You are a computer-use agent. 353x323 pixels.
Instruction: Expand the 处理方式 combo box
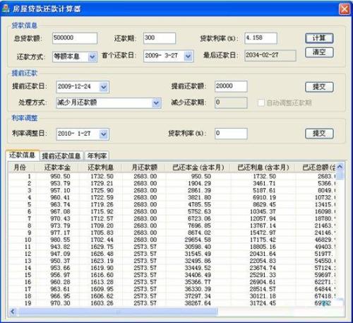click(156, 103)
